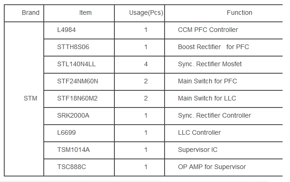The height and width of the screenshot is (182, 290).
Task: Click OP AMP for Supervisor text
Action: tap(212, 167)
